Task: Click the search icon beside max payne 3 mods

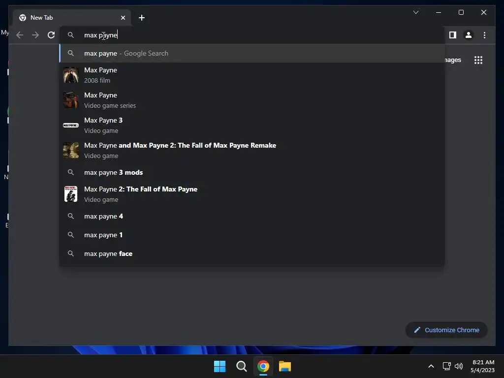Action: [71, 173]
